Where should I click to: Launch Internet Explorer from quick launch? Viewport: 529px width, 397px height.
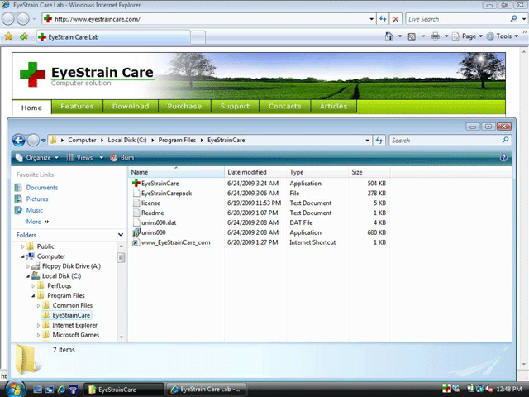pyautogui.click(x=61, y=390)
